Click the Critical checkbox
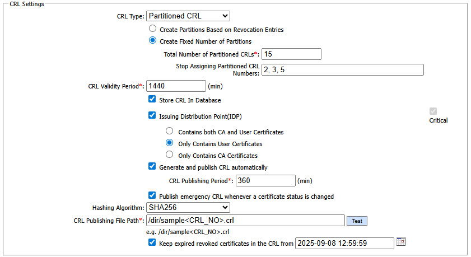471x257 pixels. pos(433,111)
